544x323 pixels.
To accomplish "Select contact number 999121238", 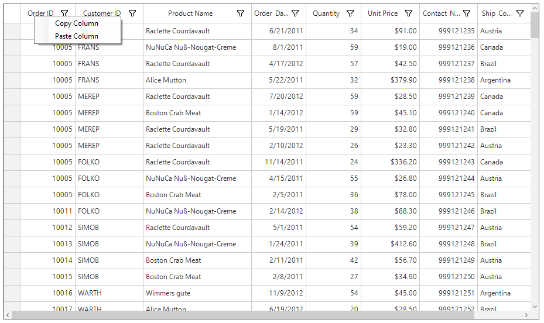I will 448,80.
